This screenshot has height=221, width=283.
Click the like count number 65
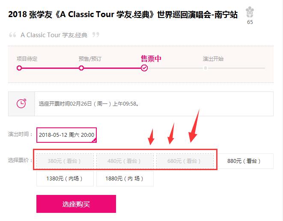pyautogui.click(x=250, y=22)
